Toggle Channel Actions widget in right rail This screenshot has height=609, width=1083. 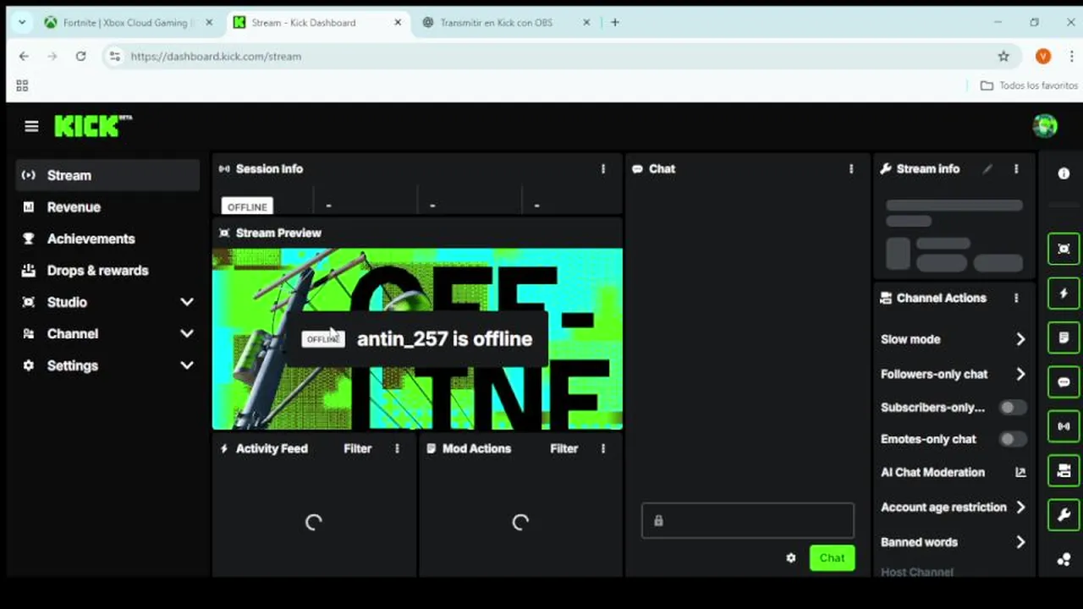click(1064, 470)
